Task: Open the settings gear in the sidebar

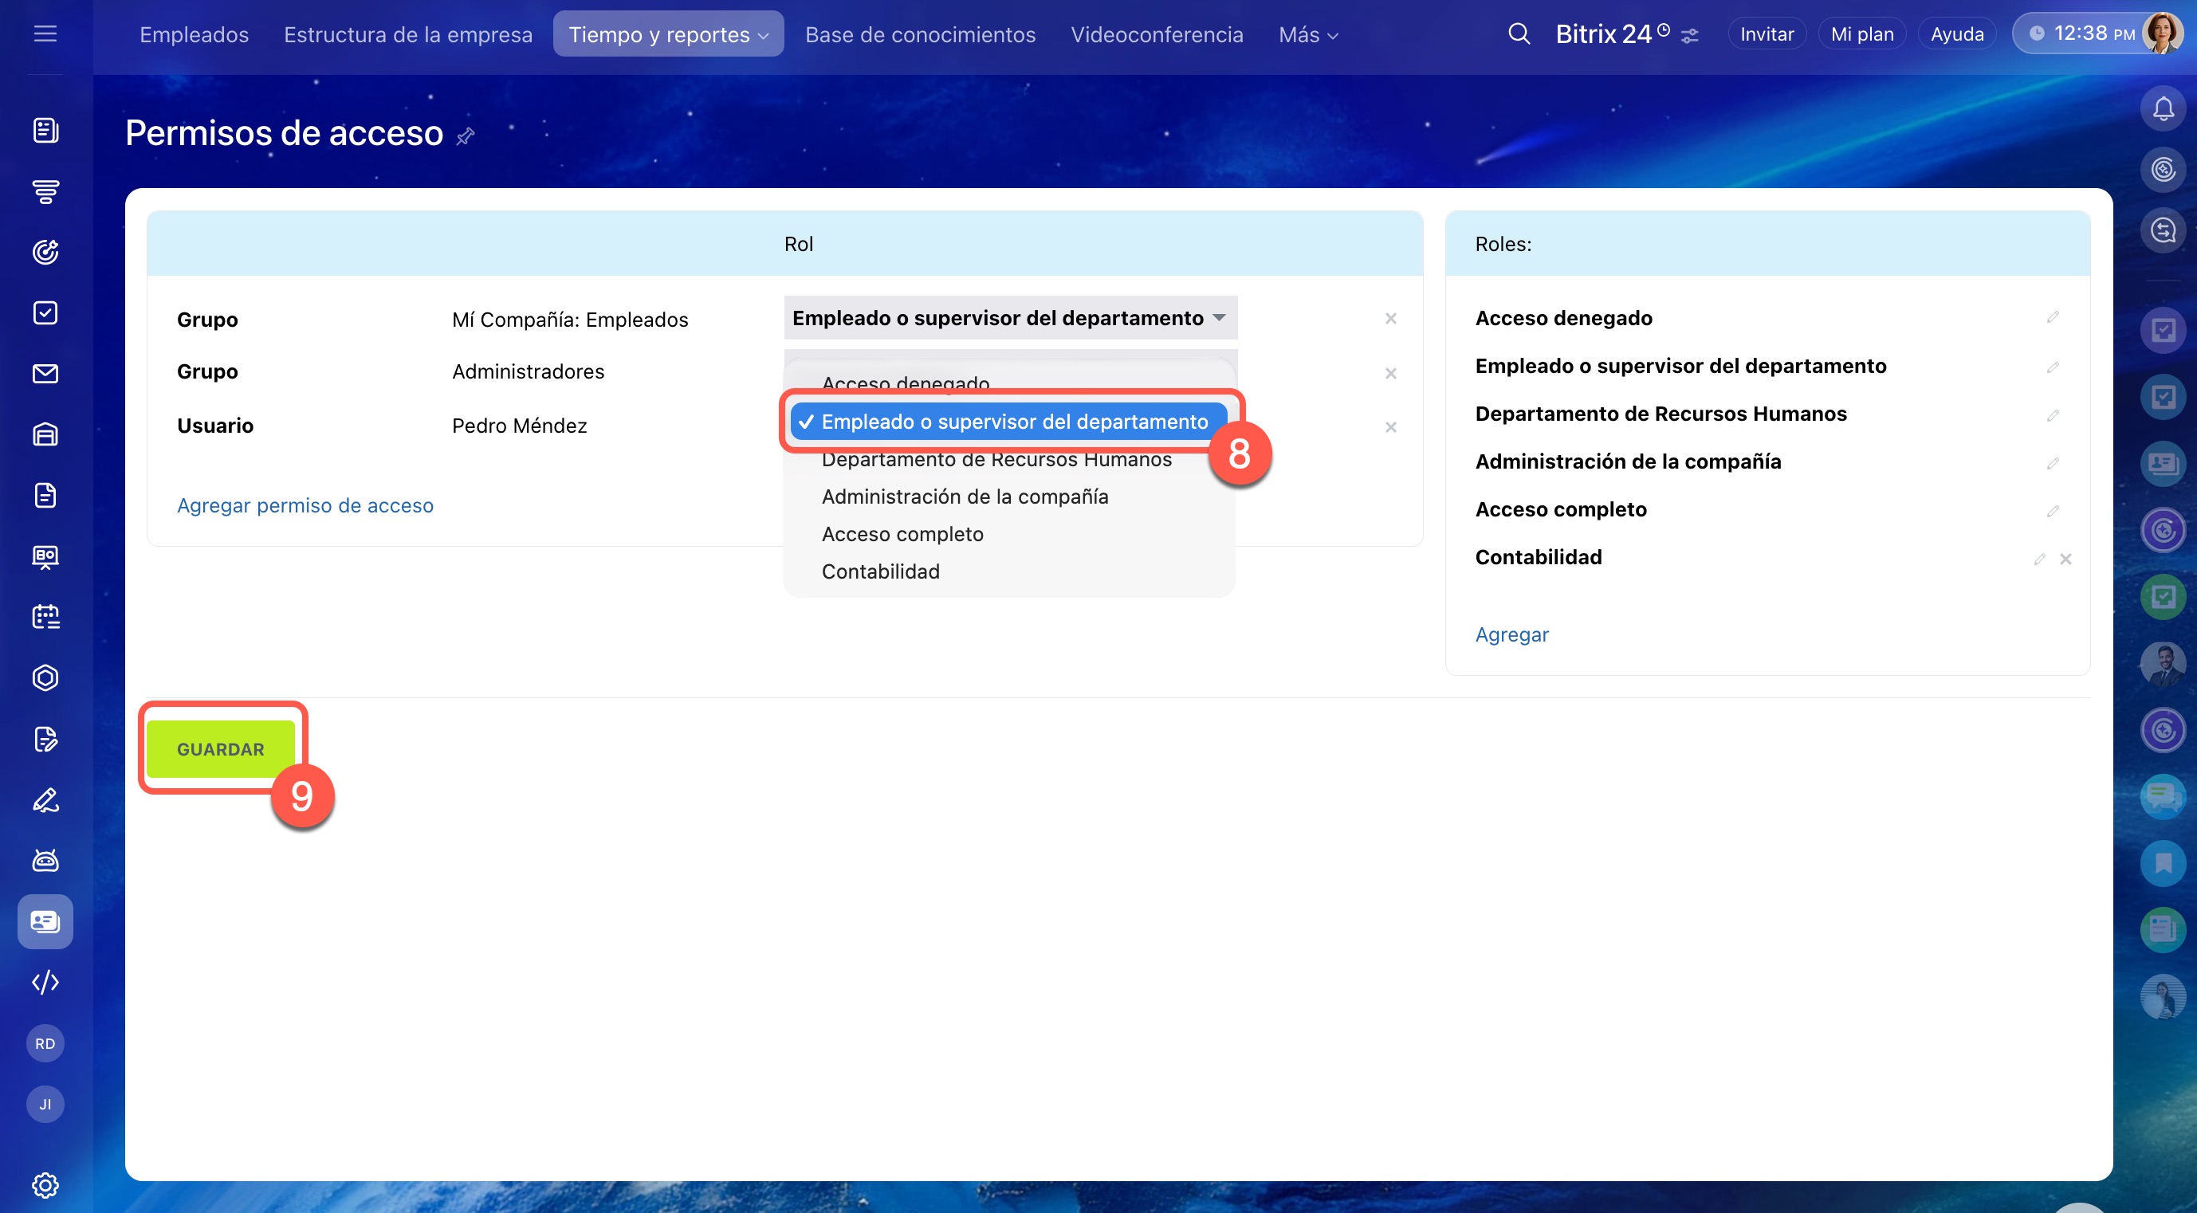Action: 45,1185
